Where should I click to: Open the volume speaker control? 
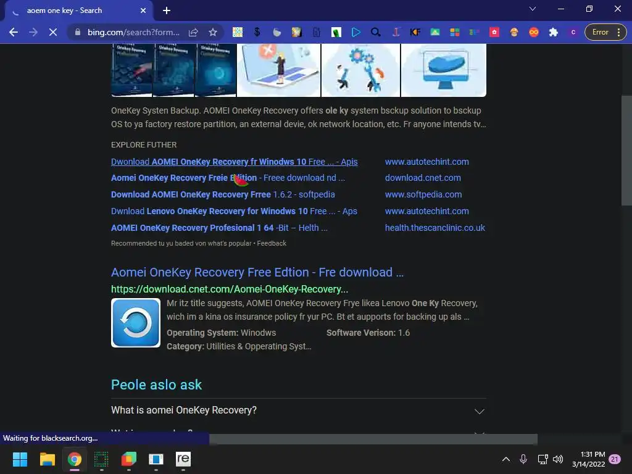pos(558,459)
